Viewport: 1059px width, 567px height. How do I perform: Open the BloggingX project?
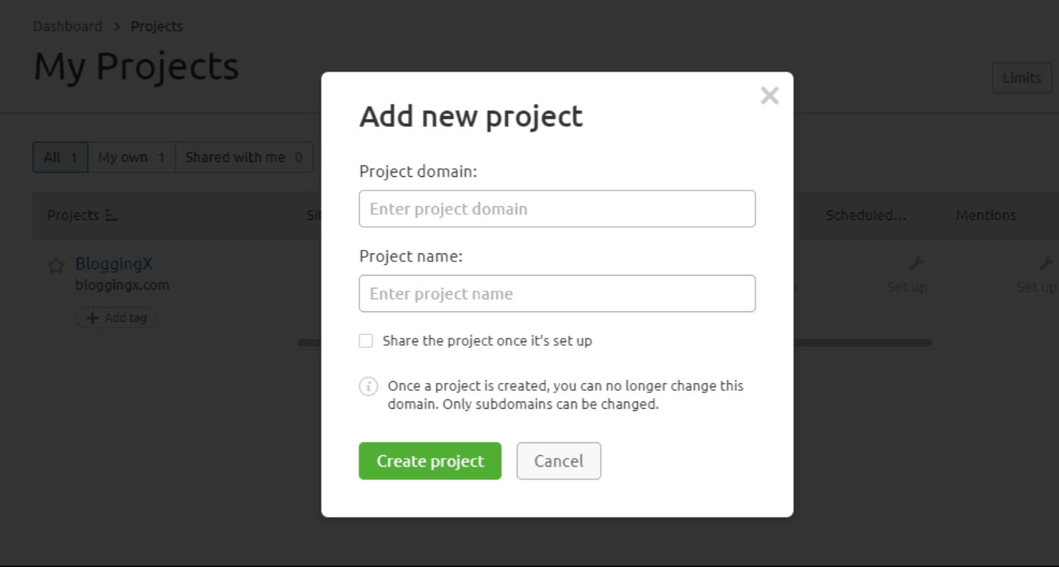[114, 263]
